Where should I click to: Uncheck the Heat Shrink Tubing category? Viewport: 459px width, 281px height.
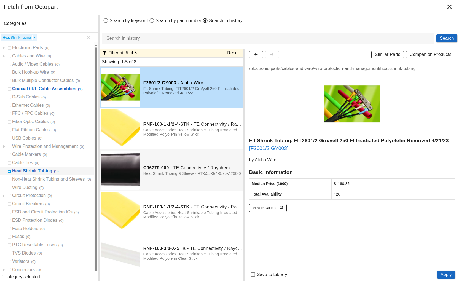pos(9,171)
